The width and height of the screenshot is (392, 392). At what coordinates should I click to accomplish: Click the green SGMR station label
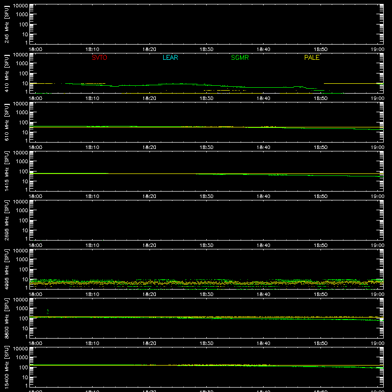240,57
